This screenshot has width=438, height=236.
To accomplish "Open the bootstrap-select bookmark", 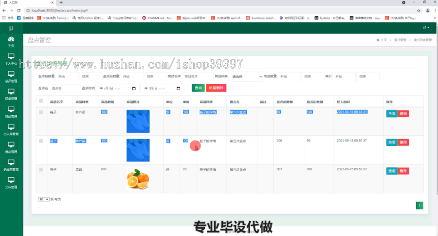I will click(261, 18).
